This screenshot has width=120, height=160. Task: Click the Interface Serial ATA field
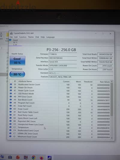(x=63, y=62)
